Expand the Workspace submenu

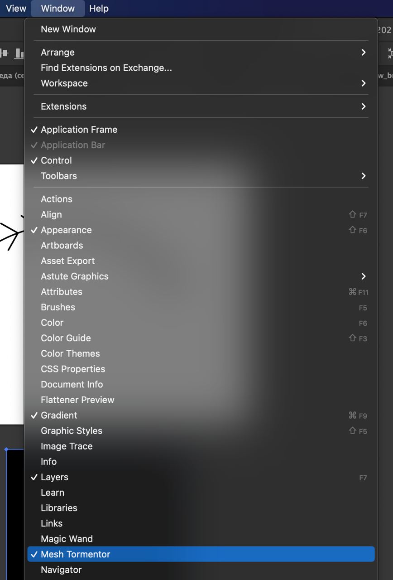pos(201,83)
